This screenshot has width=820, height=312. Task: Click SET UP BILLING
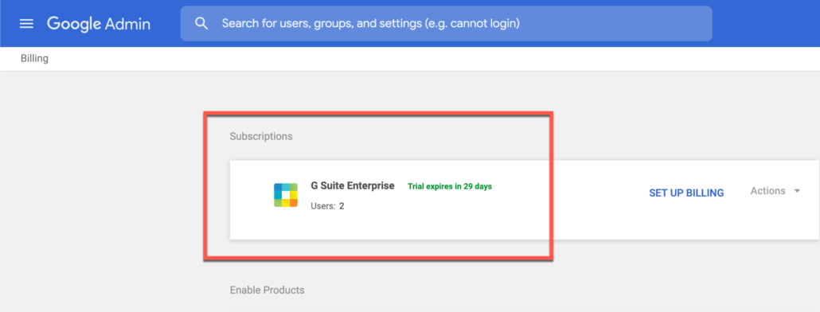point(686,193)
